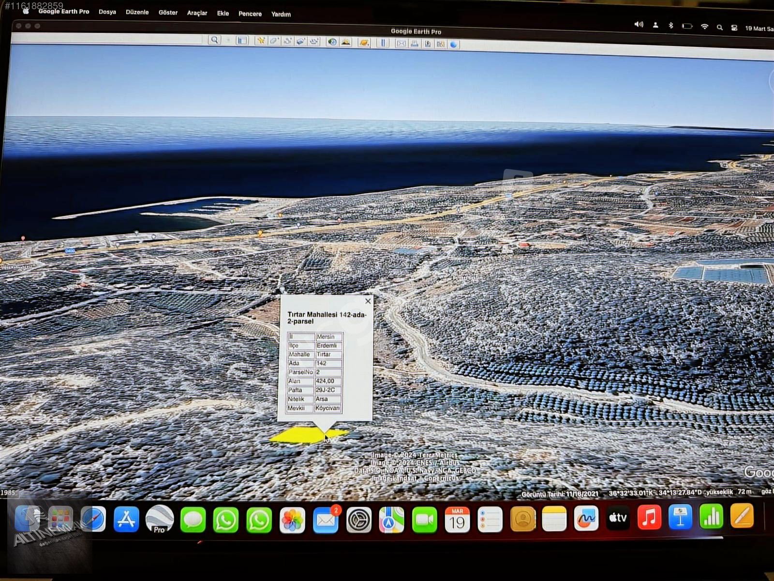Click the Print icon in the toolbar
The height and width of the screenshot is (581, 774).
pyautogui.click(x=414, y=44)
